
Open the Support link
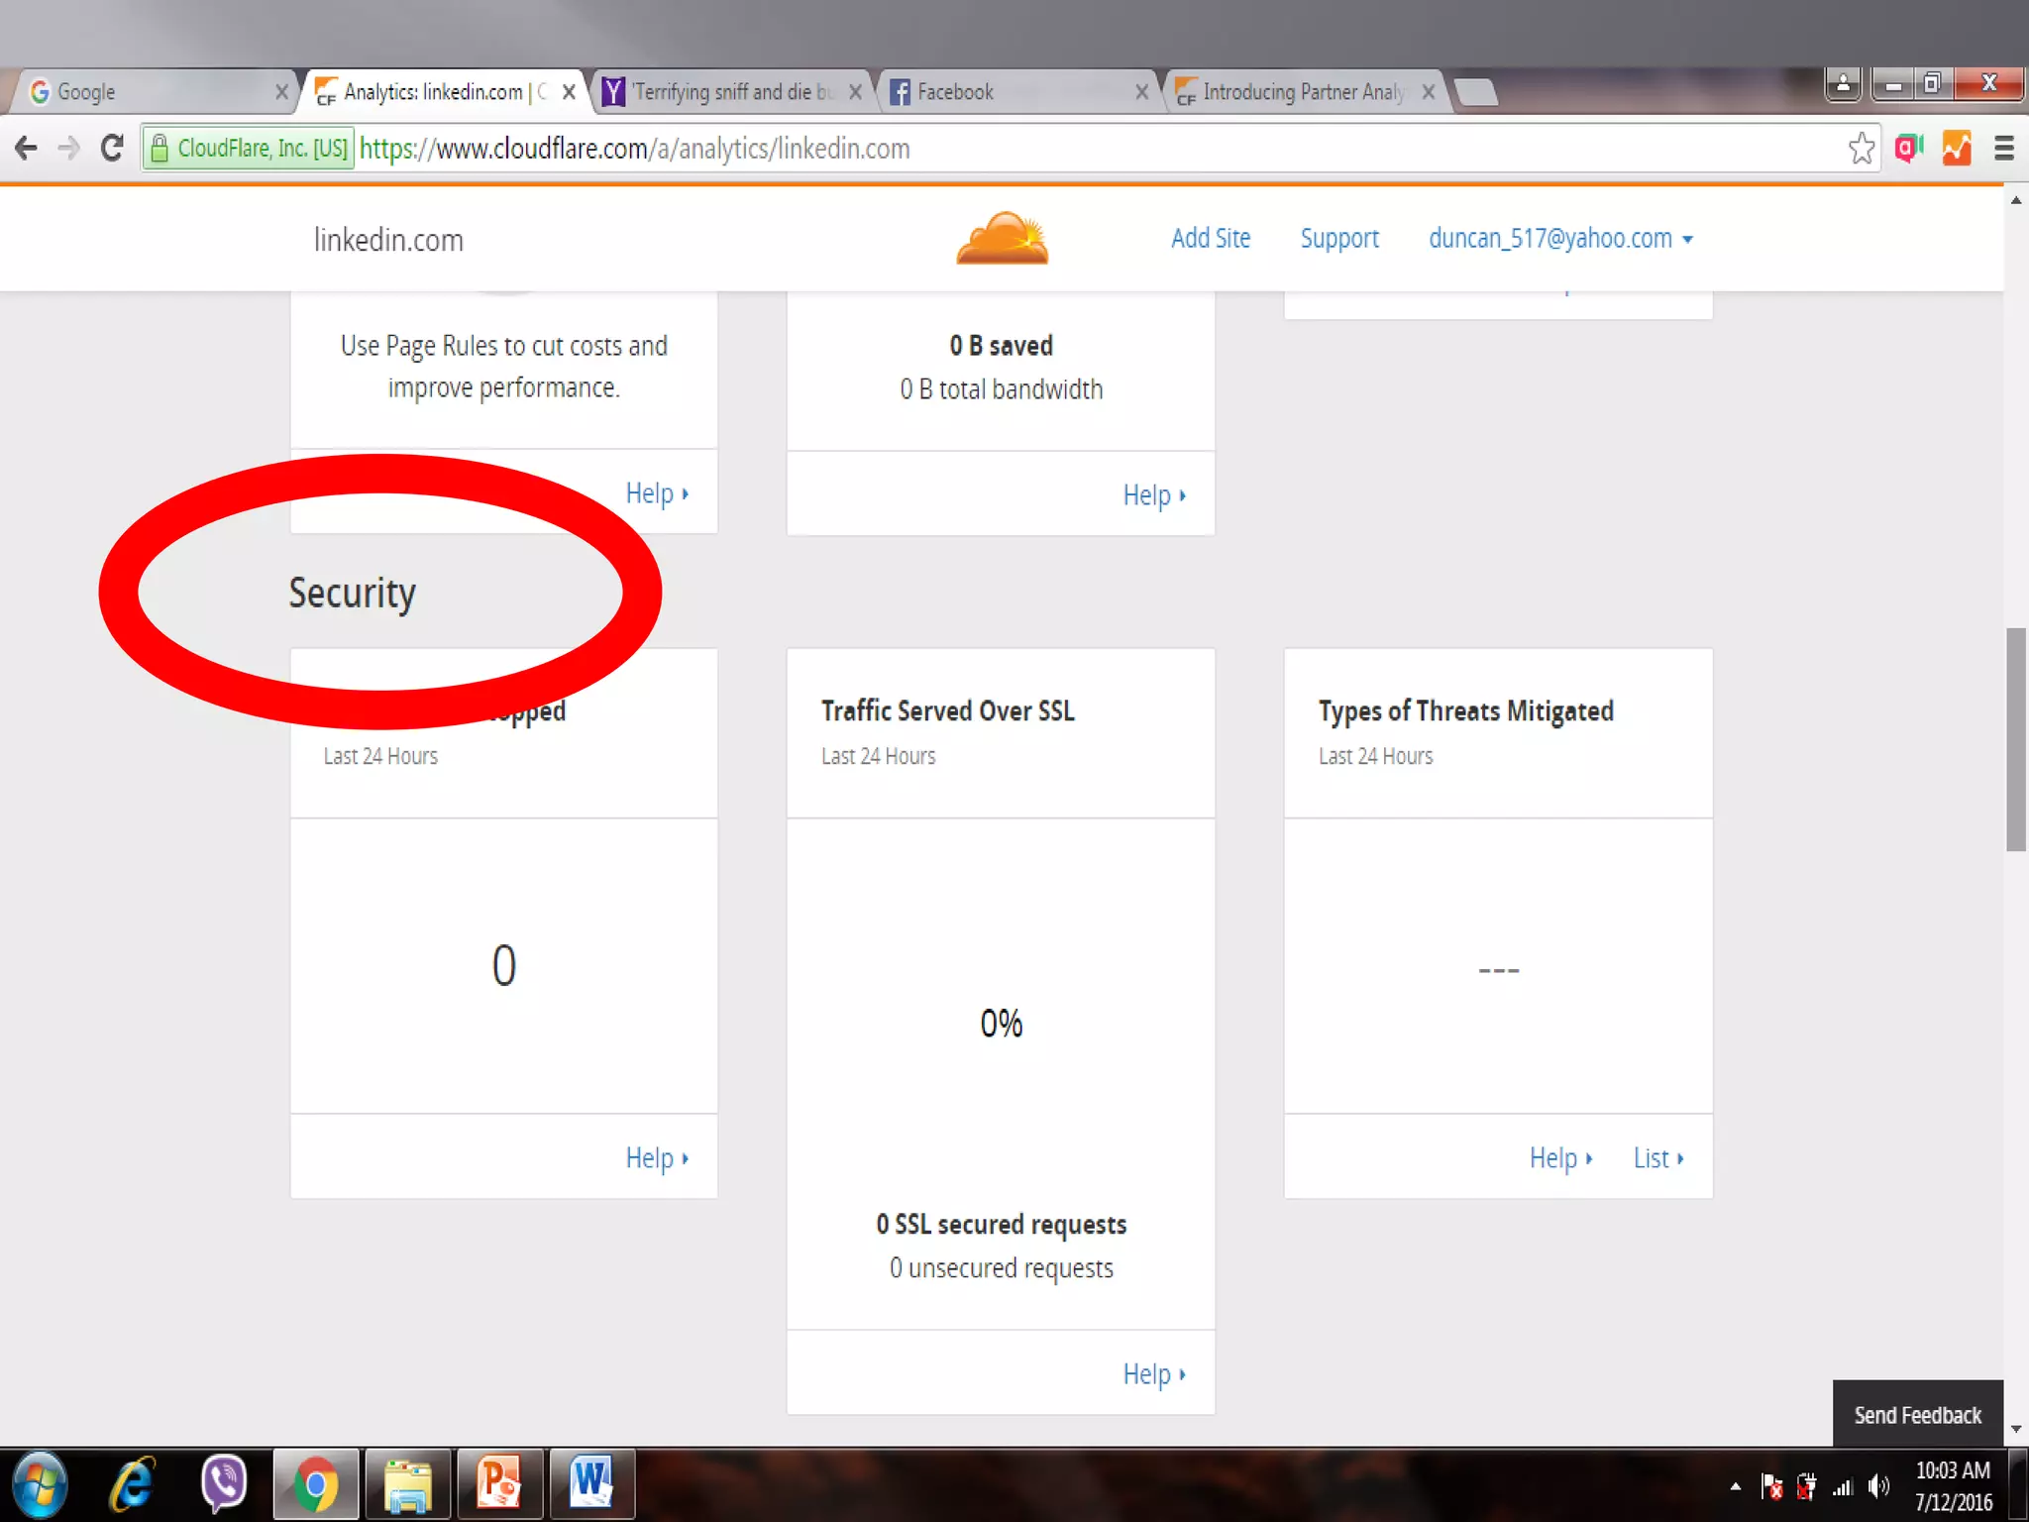[x=1339, y=239]
